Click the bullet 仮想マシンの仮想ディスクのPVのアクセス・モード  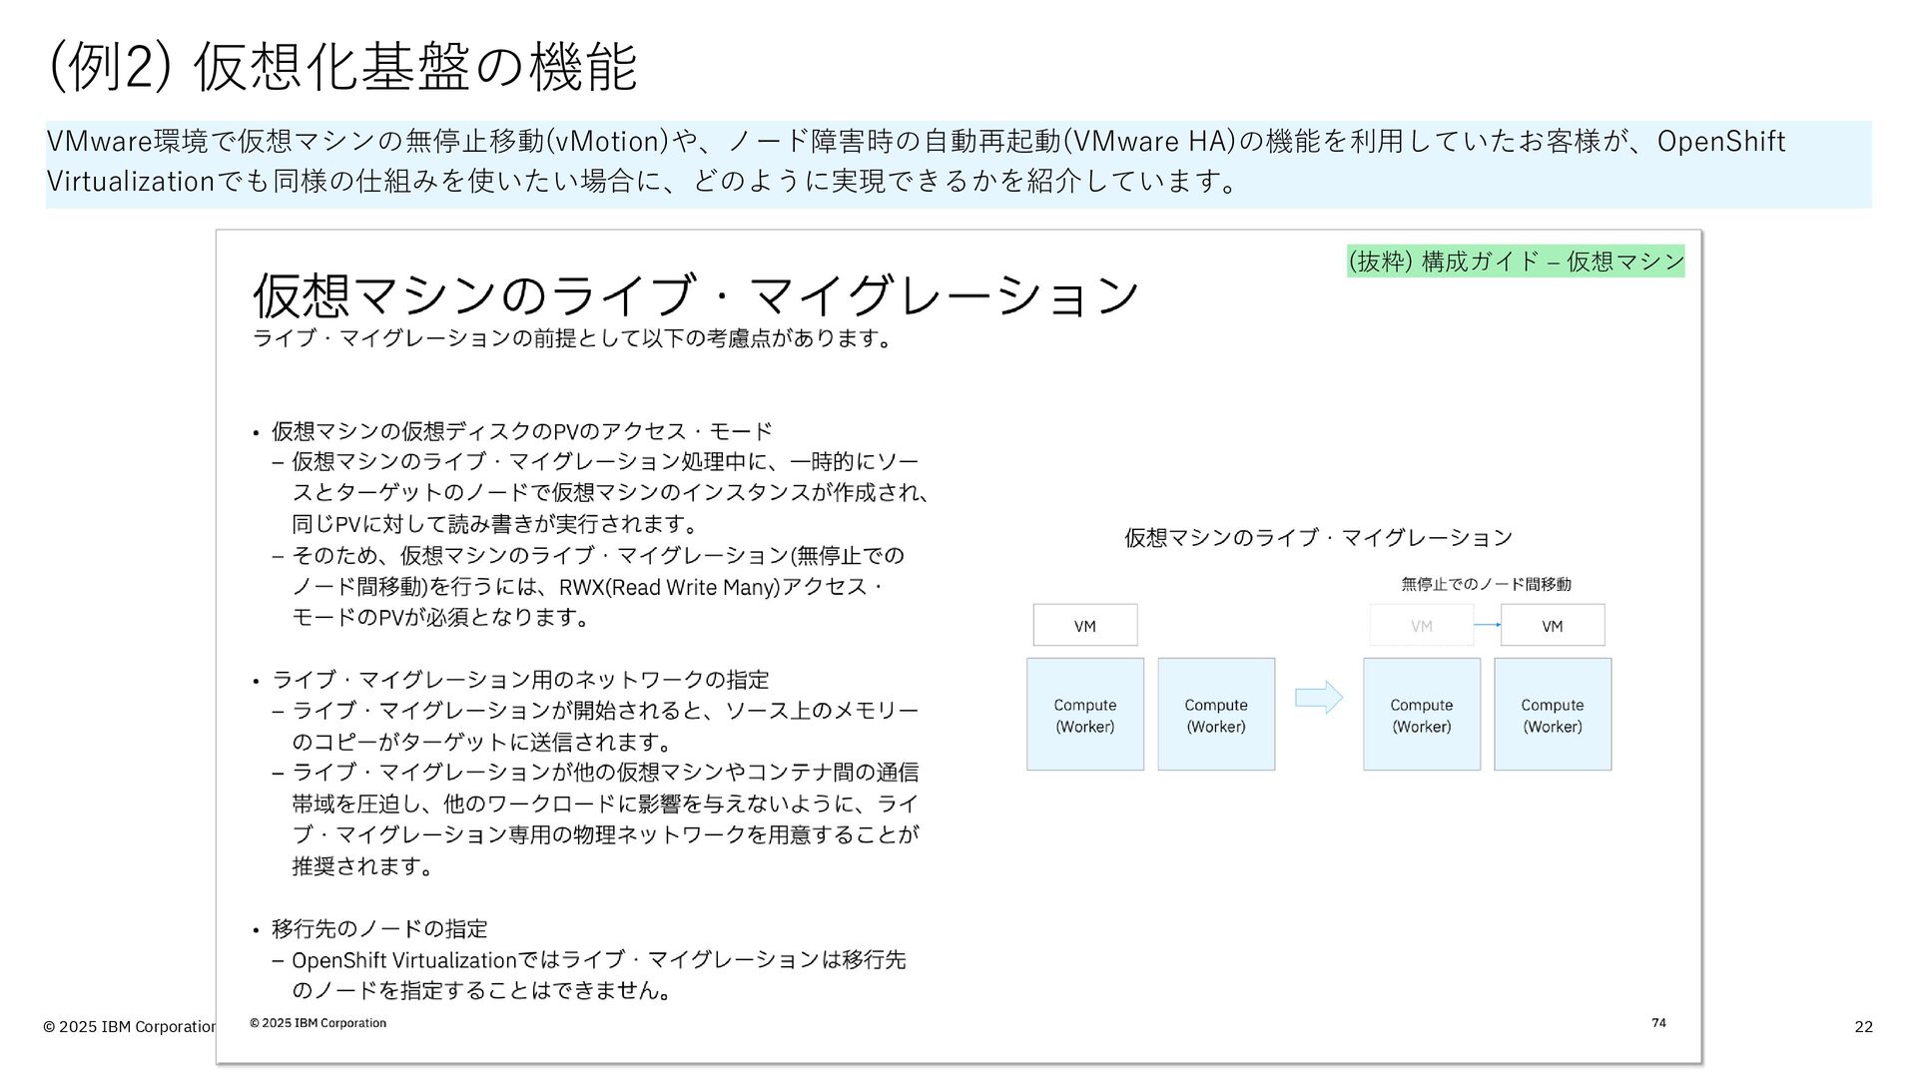click(521, 431)
